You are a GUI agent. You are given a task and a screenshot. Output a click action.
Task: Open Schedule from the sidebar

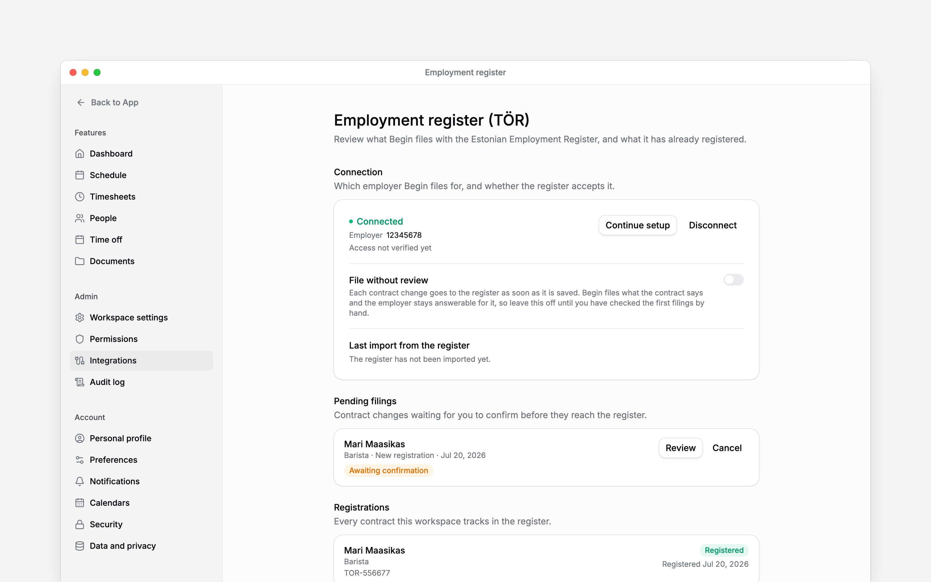coord(141,175)
